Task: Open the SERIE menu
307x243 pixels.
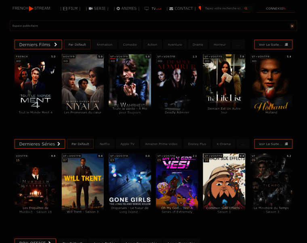Action: 97,9
